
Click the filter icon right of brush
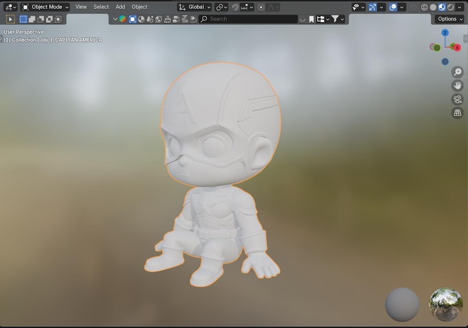(x=176, y=19)
